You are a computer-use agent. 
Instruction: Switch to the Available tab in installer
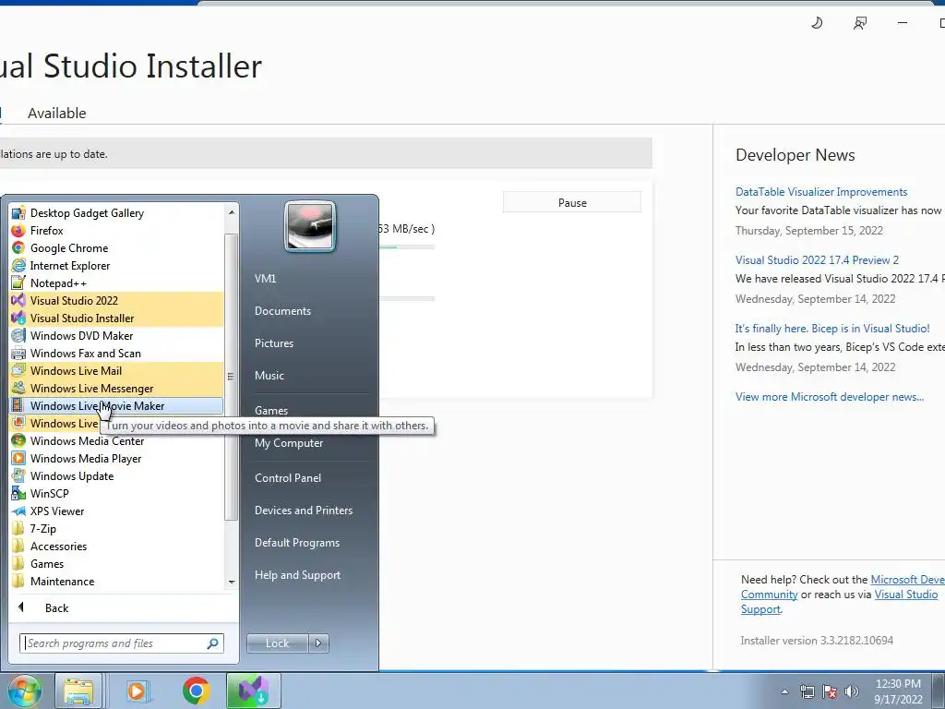coord(56,113)
